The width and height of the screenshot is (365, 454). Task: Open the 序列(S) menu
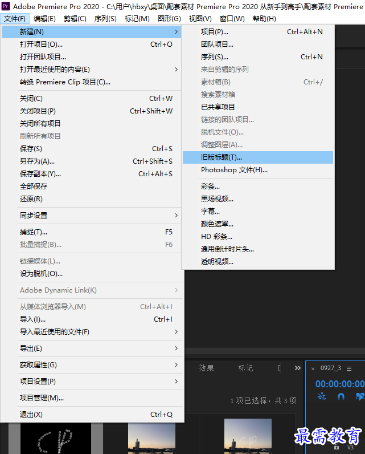[105, 19]
